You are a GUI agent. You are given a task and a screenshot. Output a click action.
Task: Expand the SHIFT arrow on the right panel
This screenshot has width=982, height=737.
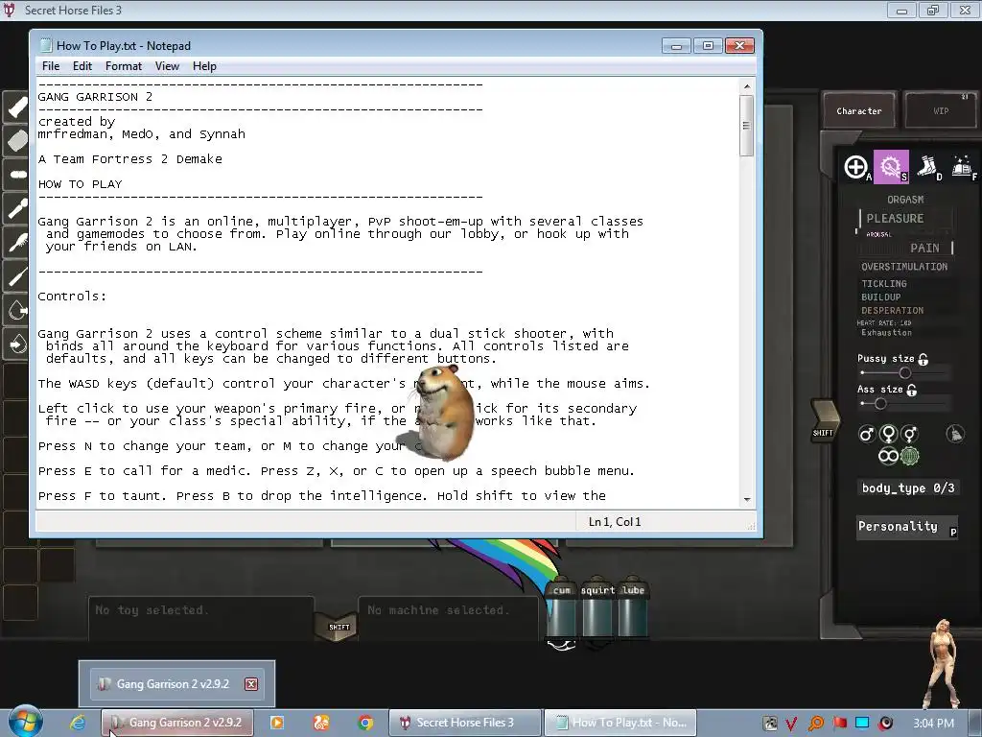[824, 420]
